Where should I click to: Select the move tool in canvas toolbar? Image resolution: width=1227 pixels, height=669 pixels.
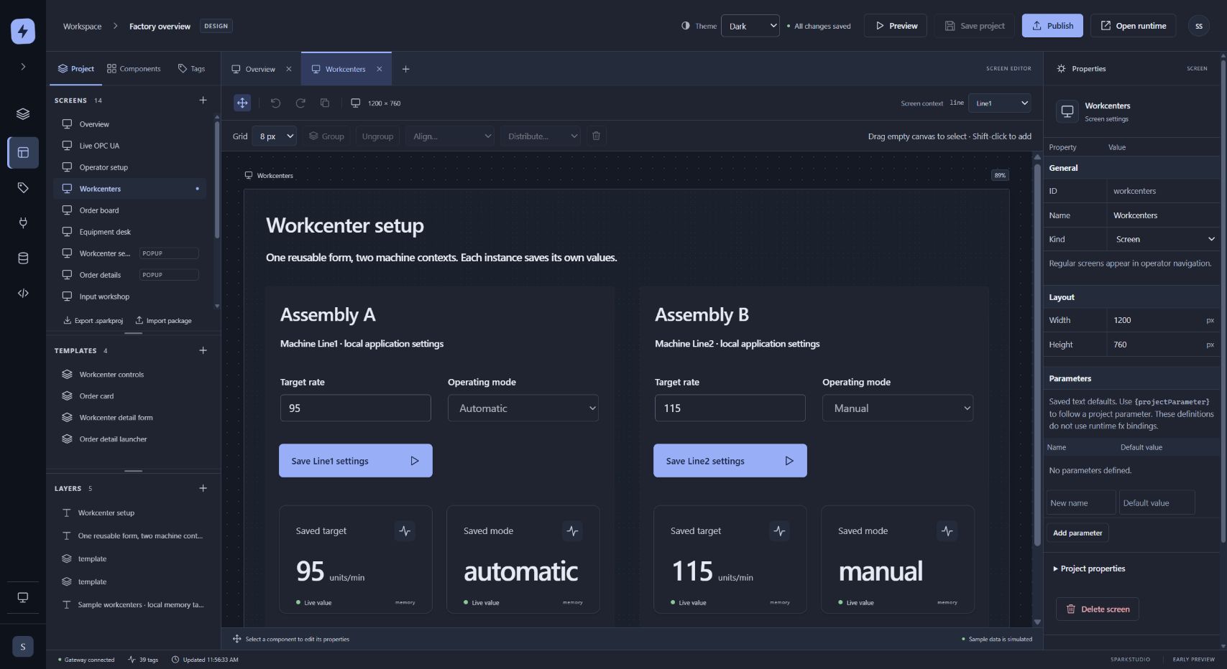[x=242, y=103]
